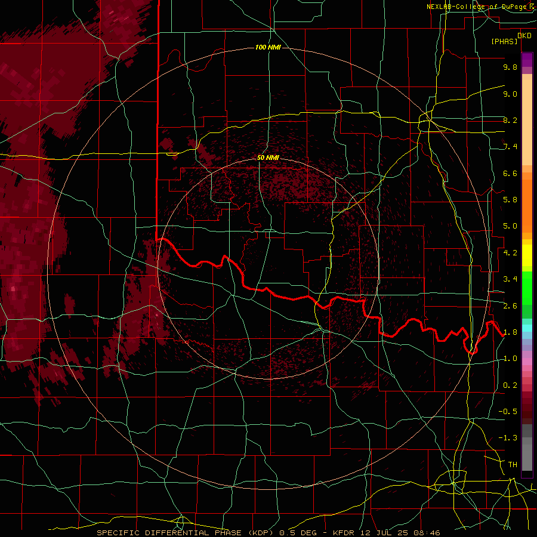Screen dimensions: 537x537
Task: Click the KFDR station ID in the caption
Action: (344, 533)
